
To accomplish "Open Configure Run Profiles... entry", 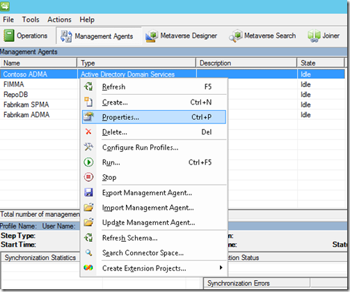I will (x=154, y=148).
